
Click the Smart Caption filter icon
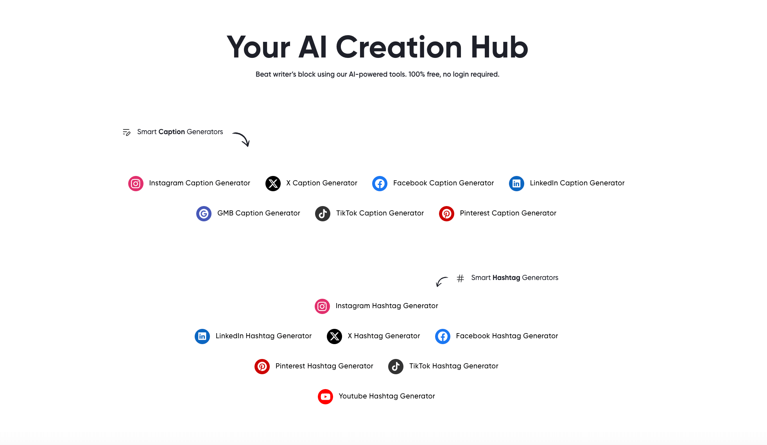[x=127, y=132]
